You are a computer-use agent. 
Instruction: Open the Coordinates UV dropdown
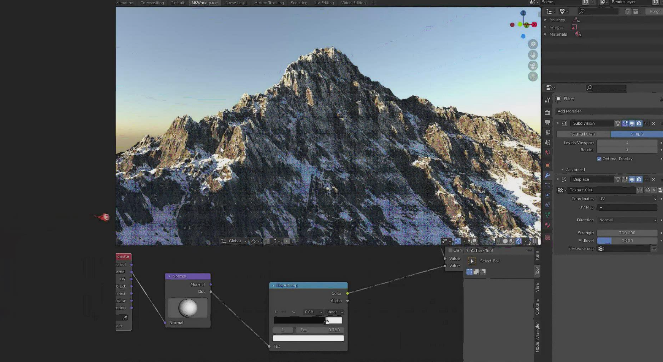(627, 199)
